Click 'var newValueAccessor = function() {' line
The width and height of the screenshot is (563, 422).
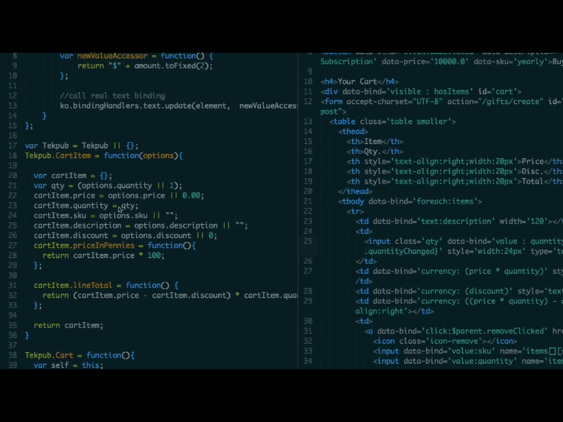pos(136,57)
